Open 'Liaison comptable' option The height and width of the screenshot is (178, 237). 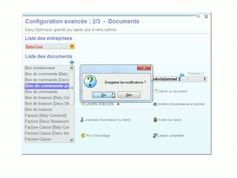coord(171,135)
